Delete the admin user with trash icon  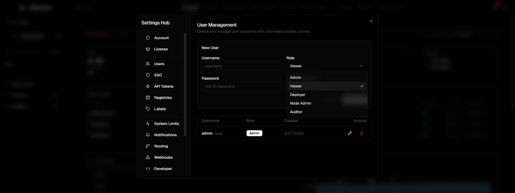pos(362,133)
